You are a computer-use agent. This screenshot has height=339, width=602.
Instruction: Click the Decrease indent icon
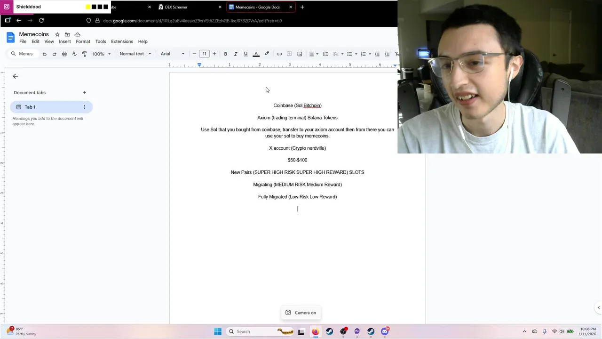tap(377, 54)
